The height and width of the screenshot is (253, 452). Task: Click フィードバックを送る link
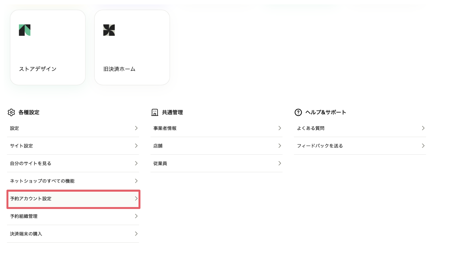pos(320,146)
